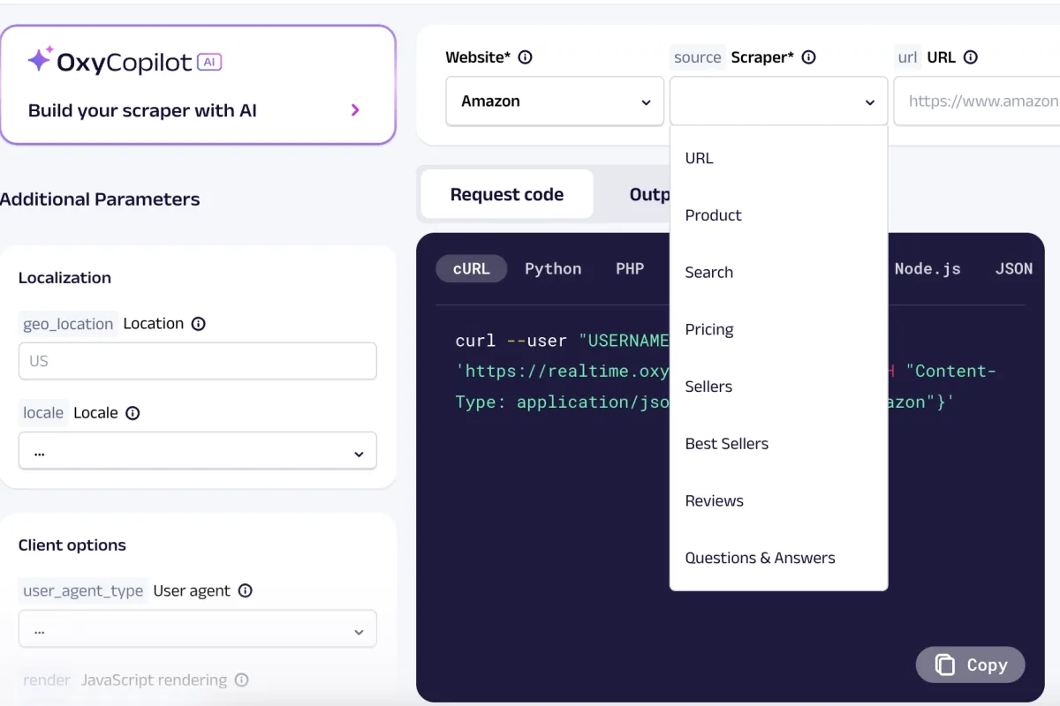
Task: Click the Client options section heading
Action: click(72, 545)
